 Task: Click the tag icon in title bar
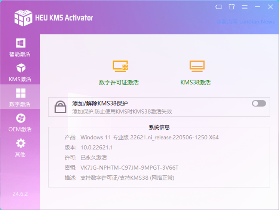(x=218, y=7)
